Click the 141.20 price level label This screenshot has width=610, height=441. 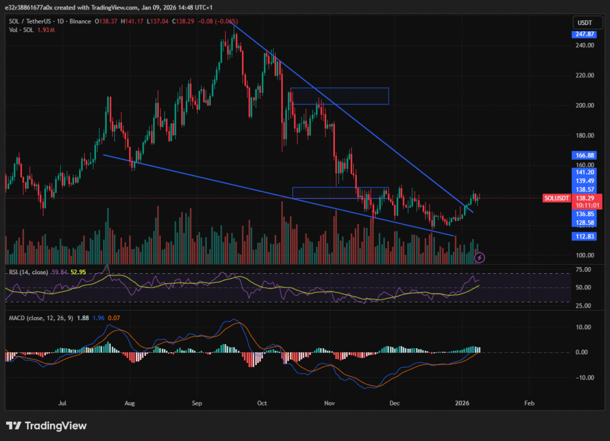point(584,171)
